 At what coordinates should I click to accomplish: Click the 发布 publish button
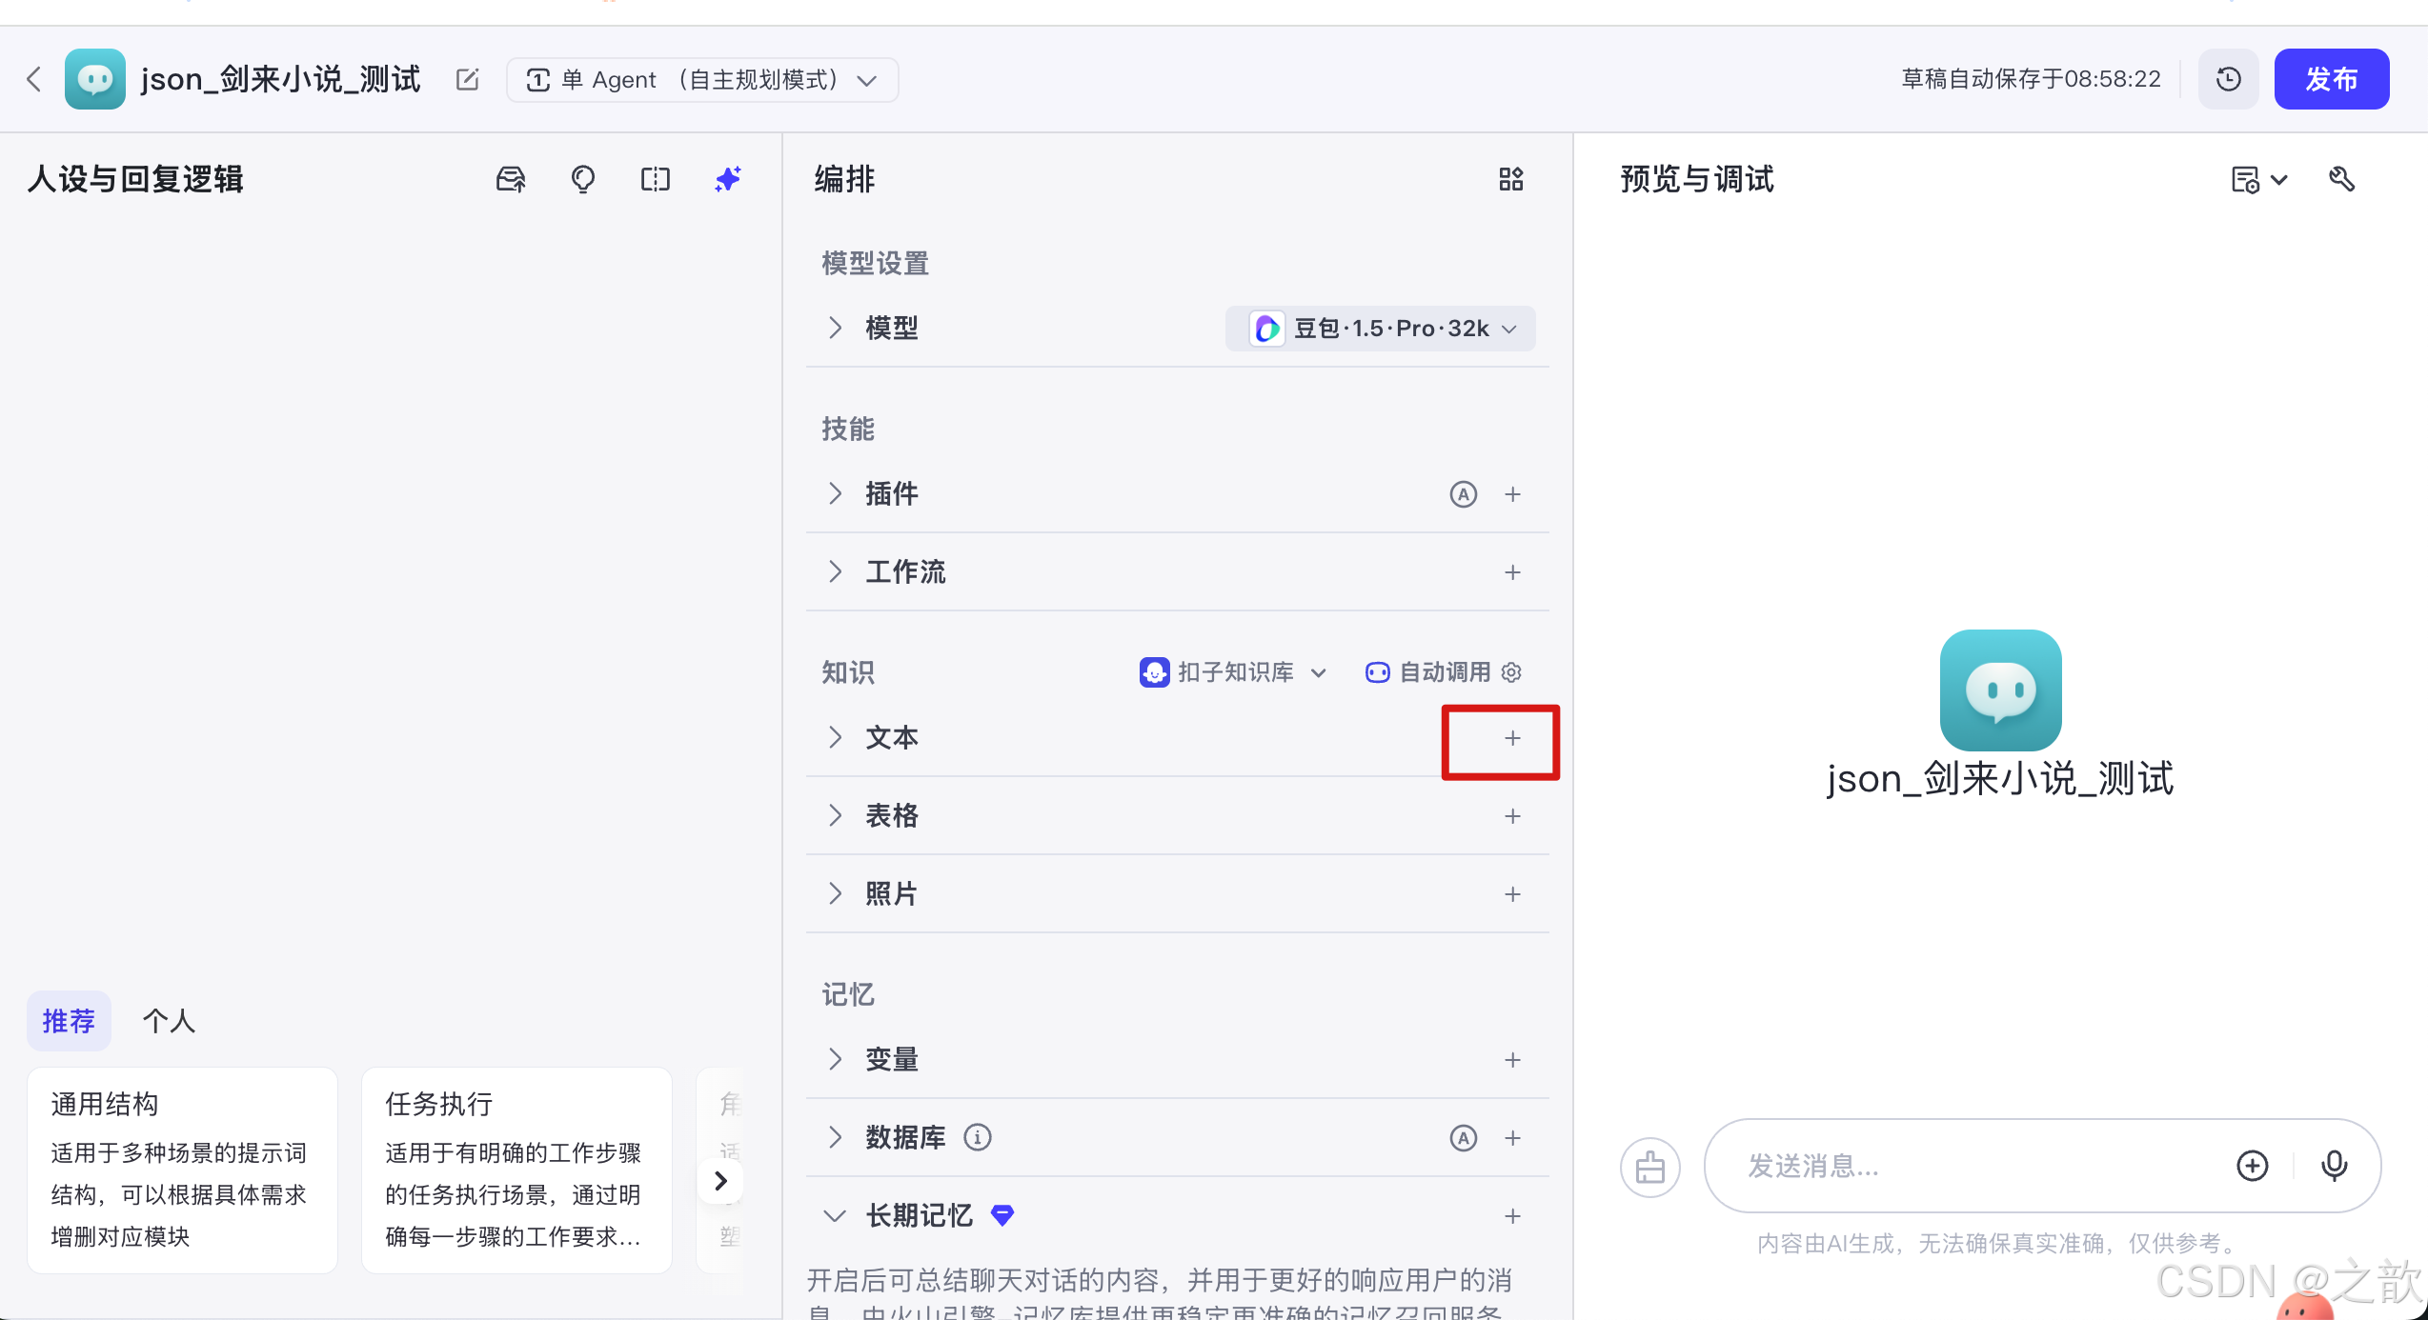tap(2331, 79)
